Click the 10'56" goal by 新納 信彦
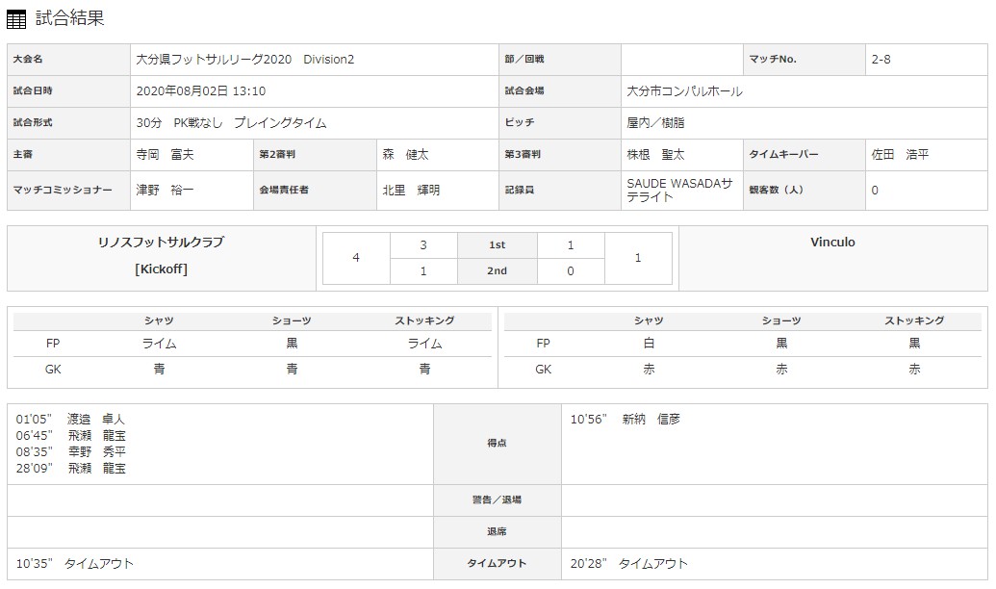996x589 pixels. pos(626,420)
